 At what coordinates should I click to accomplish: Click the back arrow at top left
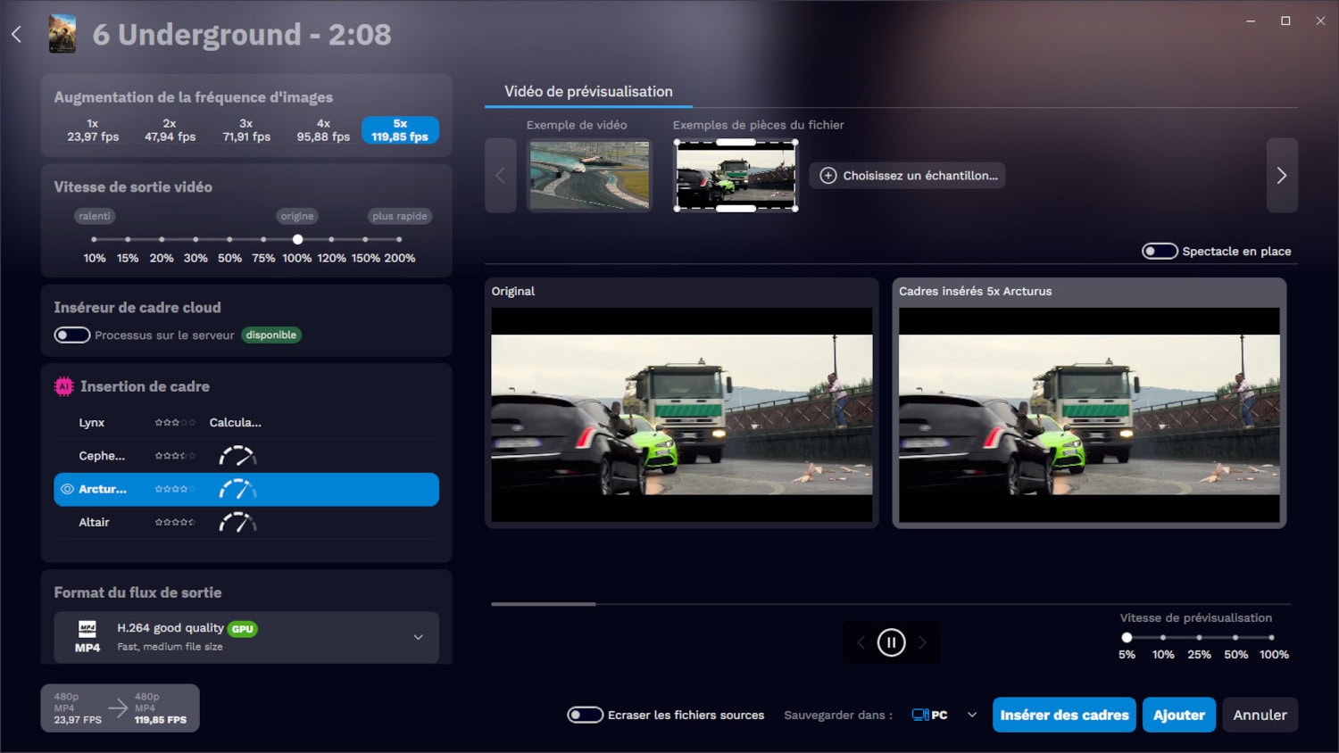17,35
